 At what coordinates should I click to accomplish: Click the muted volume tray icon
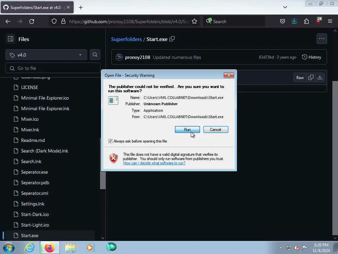pos(297,248)
